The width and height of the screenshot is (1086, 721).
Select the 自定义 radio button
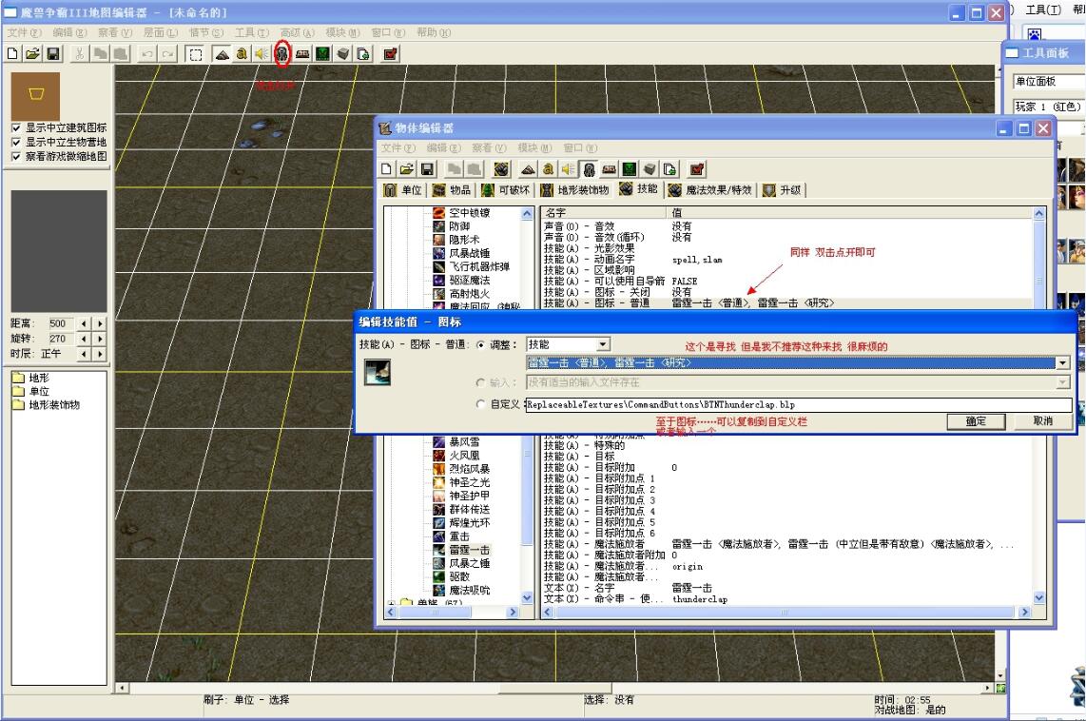[x=480, y=405]
